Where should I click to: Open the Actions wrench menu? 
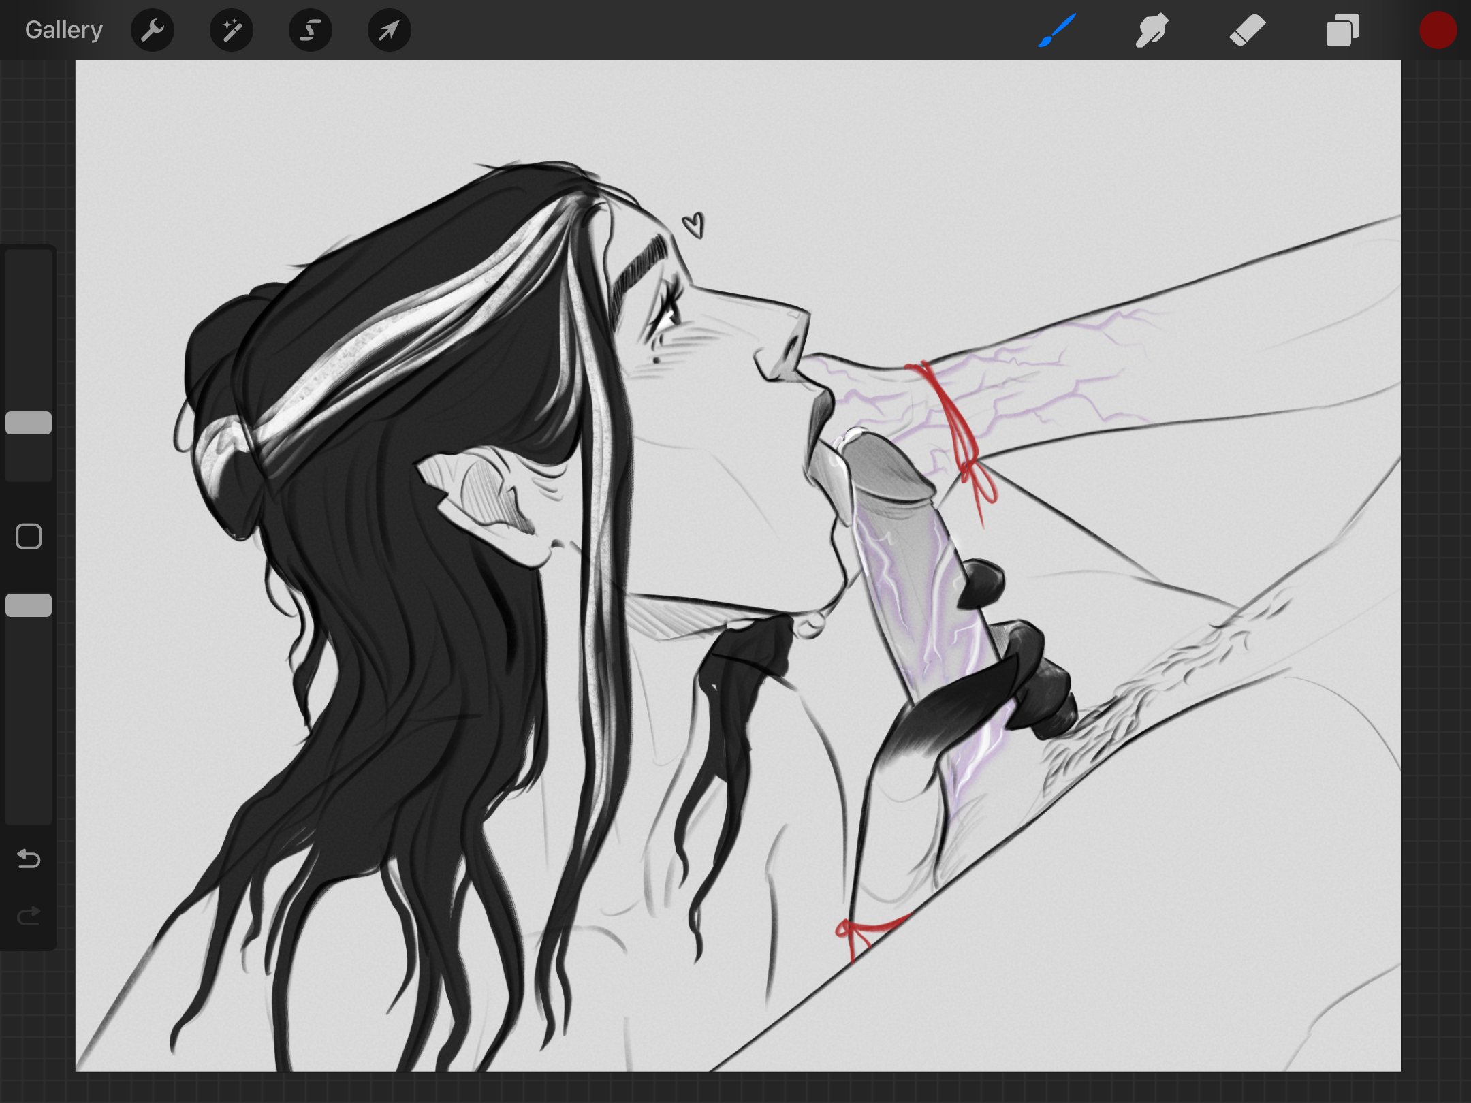point(153,31)
